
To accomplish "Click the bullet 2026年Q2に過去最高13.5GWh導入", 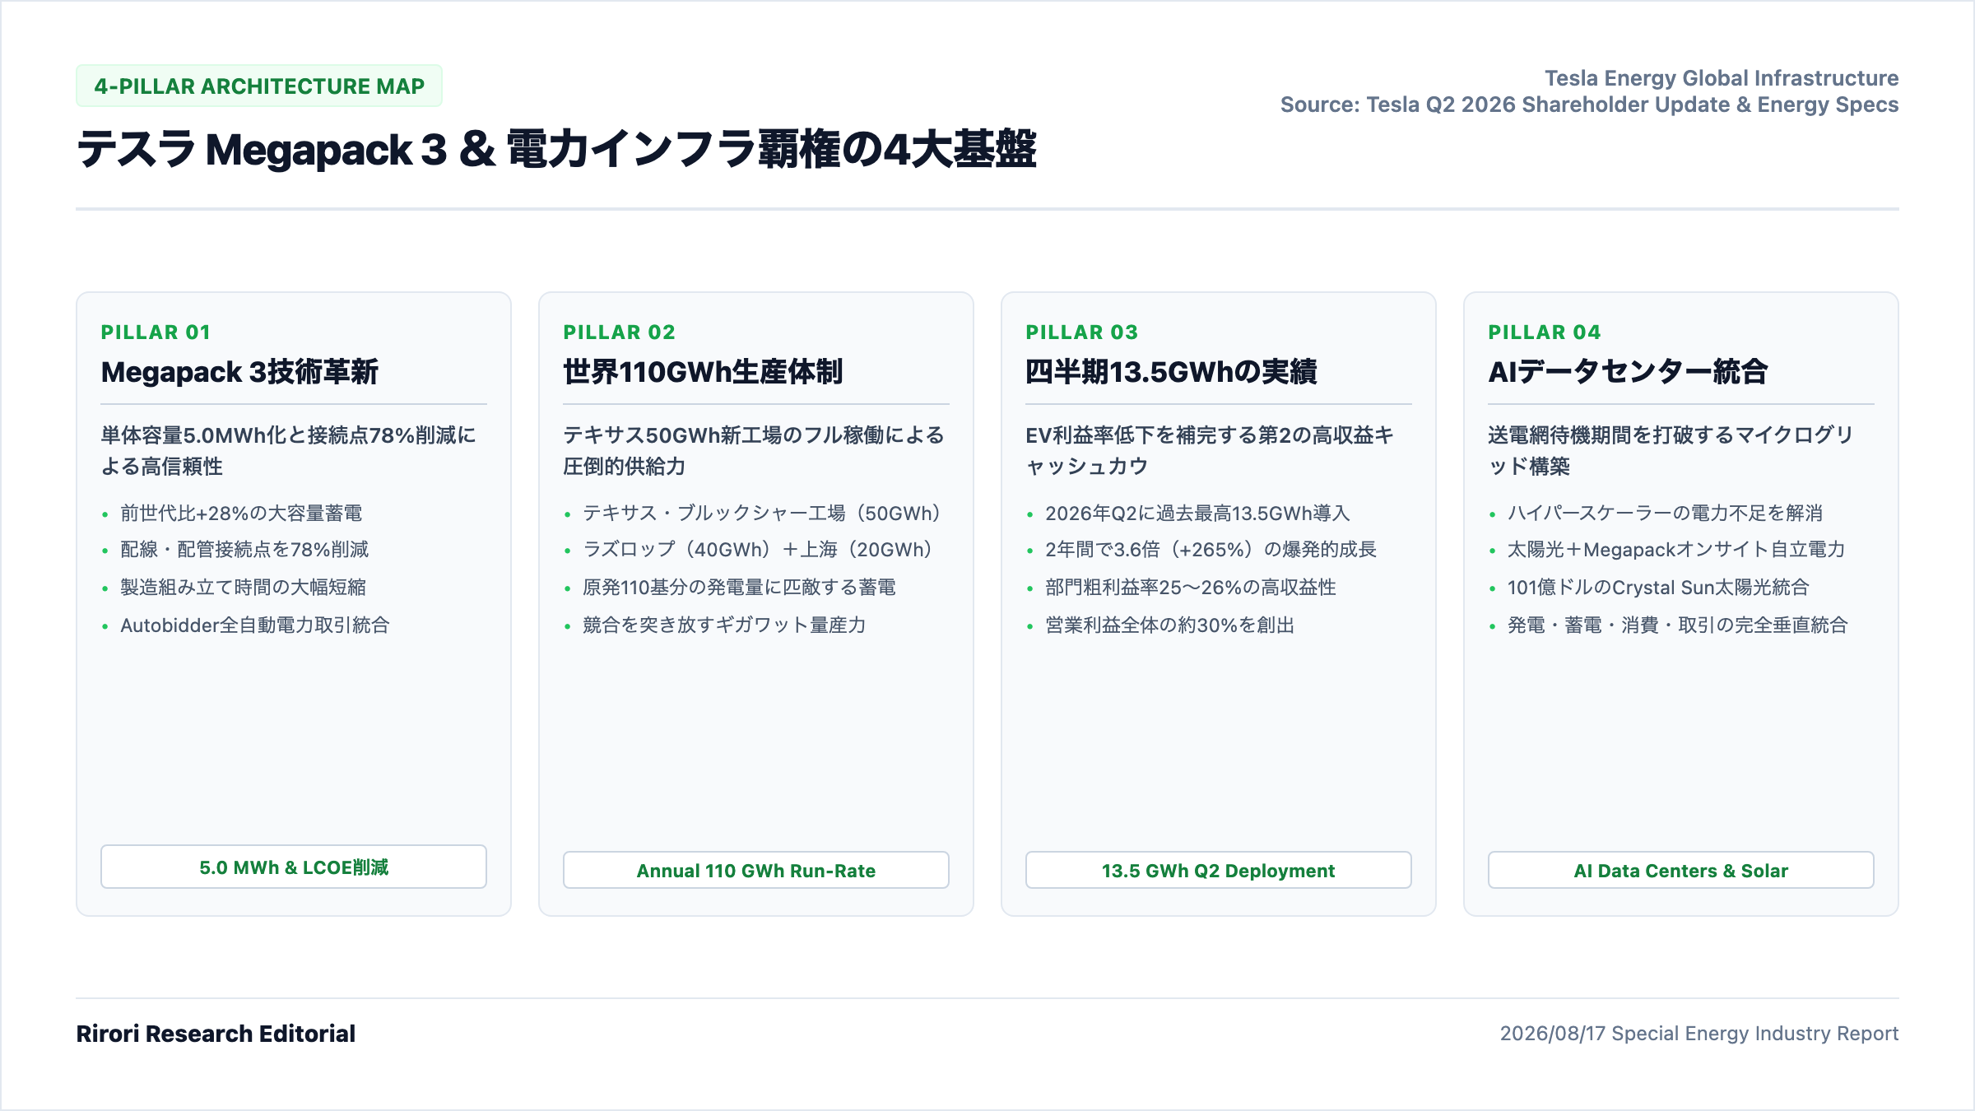I will (x=1197, y=514).
